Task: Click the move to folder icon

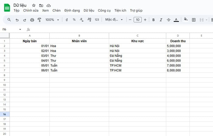Action: coord(41,5)
